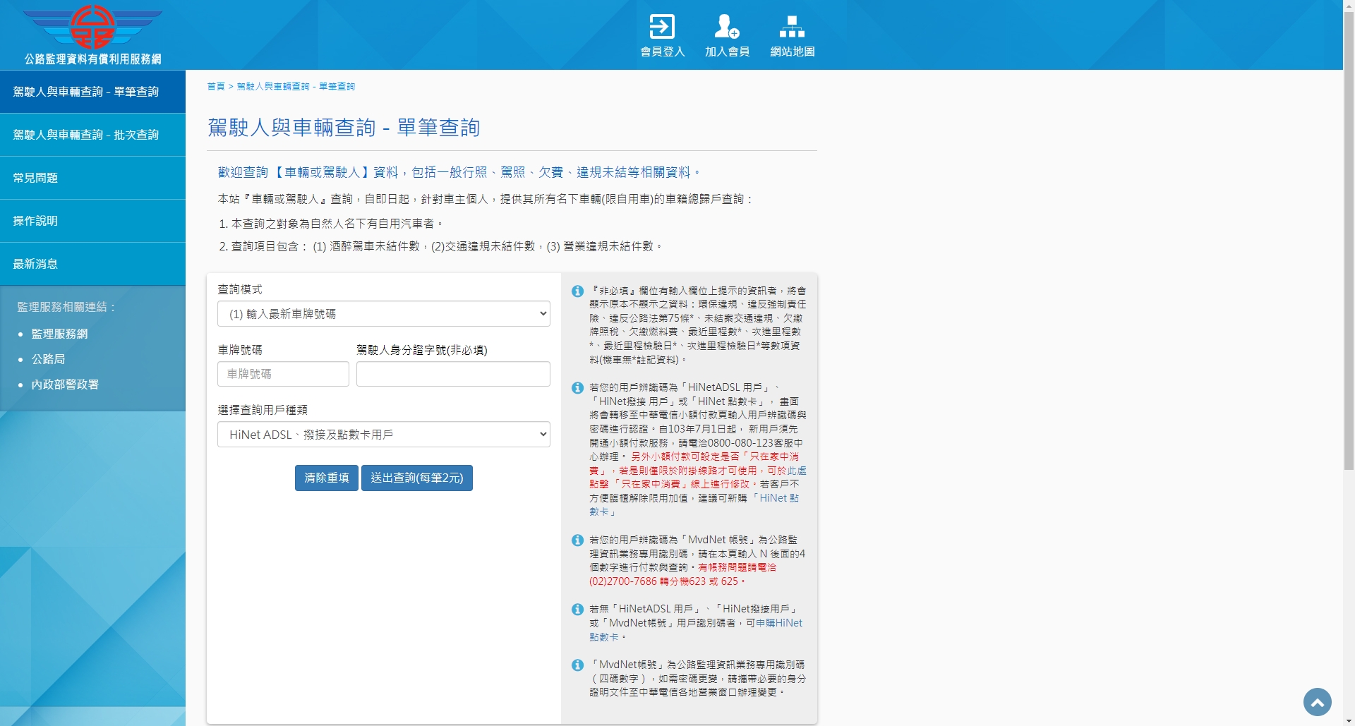Viewport: 1355px width, 726px height.
Task: Click breadcrumb 駕駛人與車輛查詢 - 單筆查詢 link
Action: pos(296,86)
